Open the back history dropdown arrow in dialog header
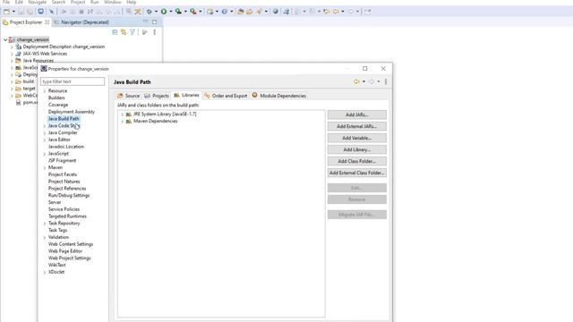 pyautogui.click(x=363, y=81)
